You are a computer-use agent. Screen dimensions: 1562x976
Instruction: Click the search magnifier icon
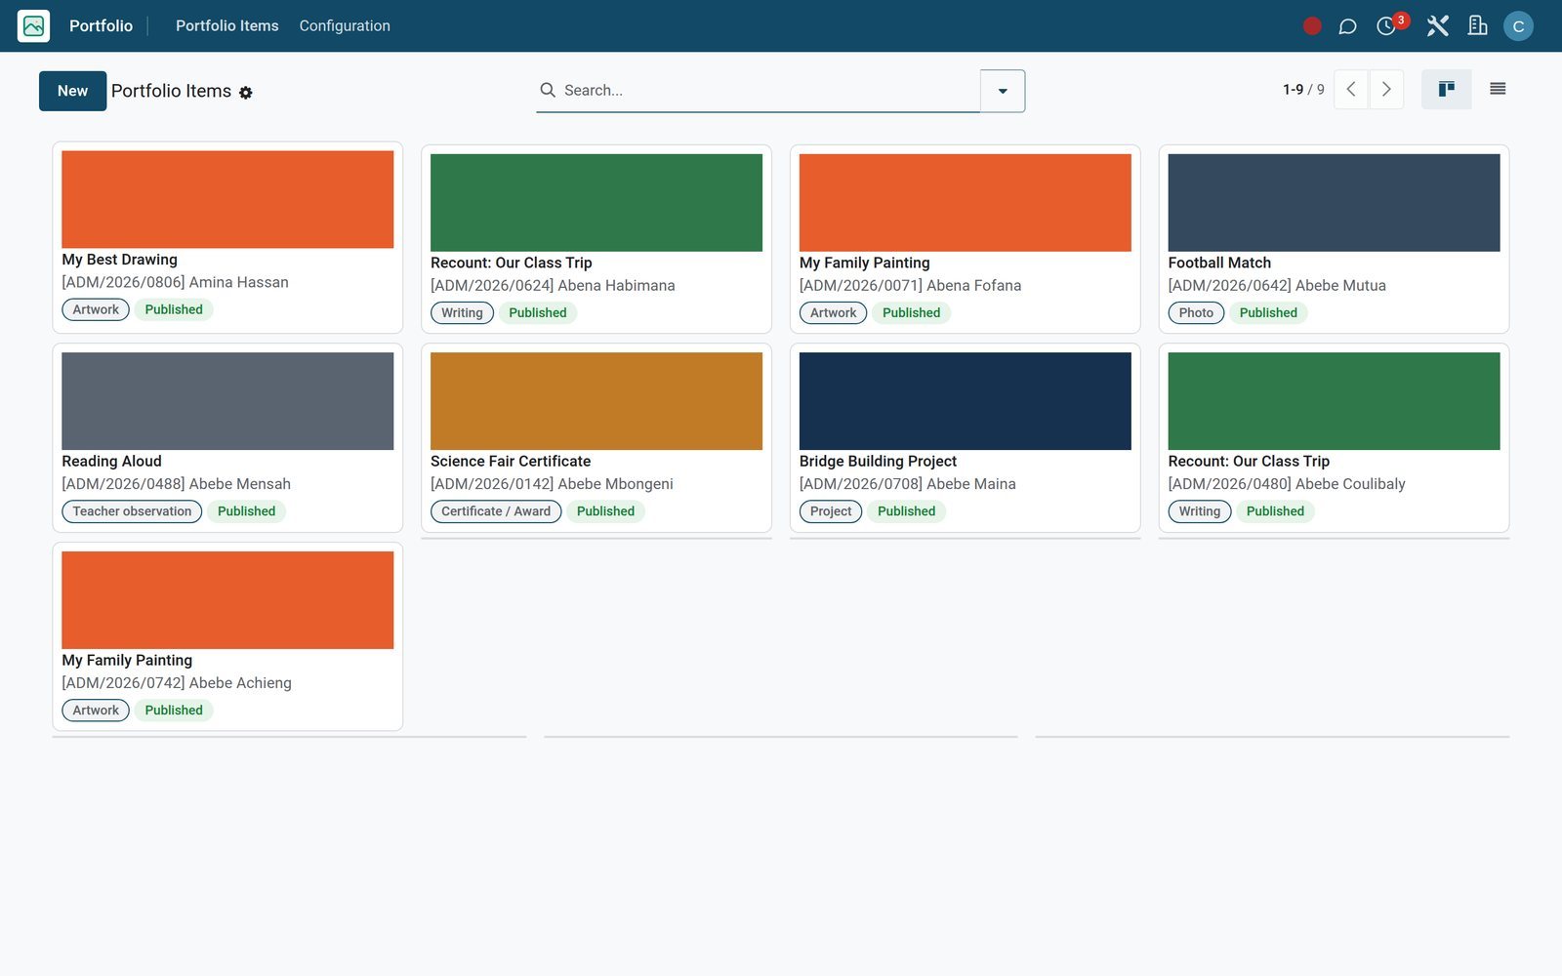[548, 90]
